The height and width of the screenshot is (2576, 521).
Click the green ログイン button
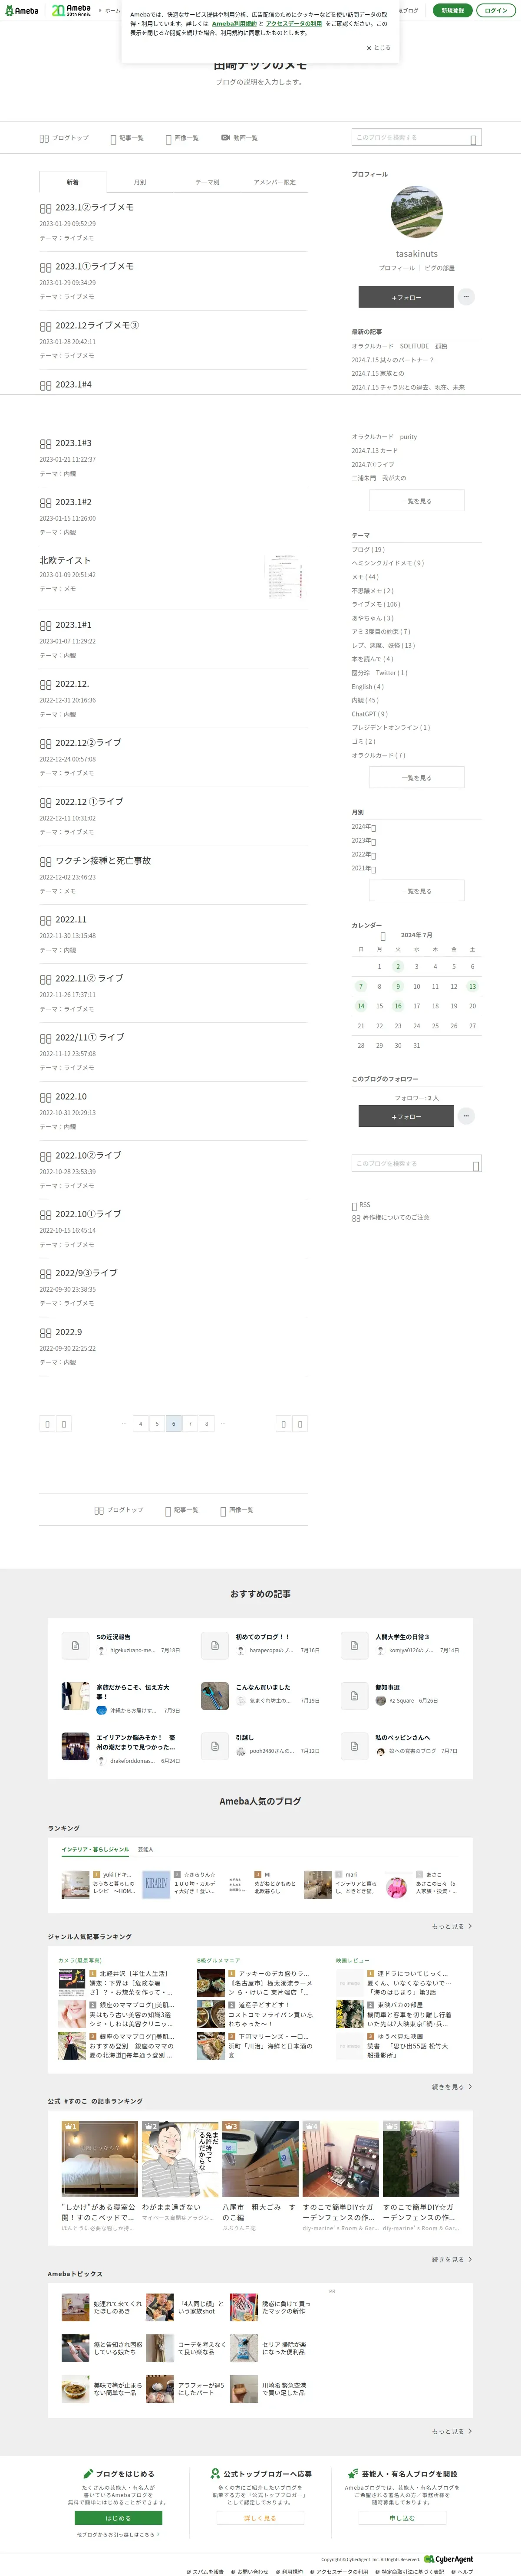[496, 10]
